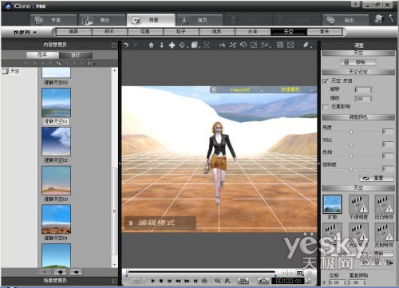This screenshot has width=399, height=288.
Task: Collapse the 天空设定 section header
Action: pyautogui.click(x=358, y=72)
